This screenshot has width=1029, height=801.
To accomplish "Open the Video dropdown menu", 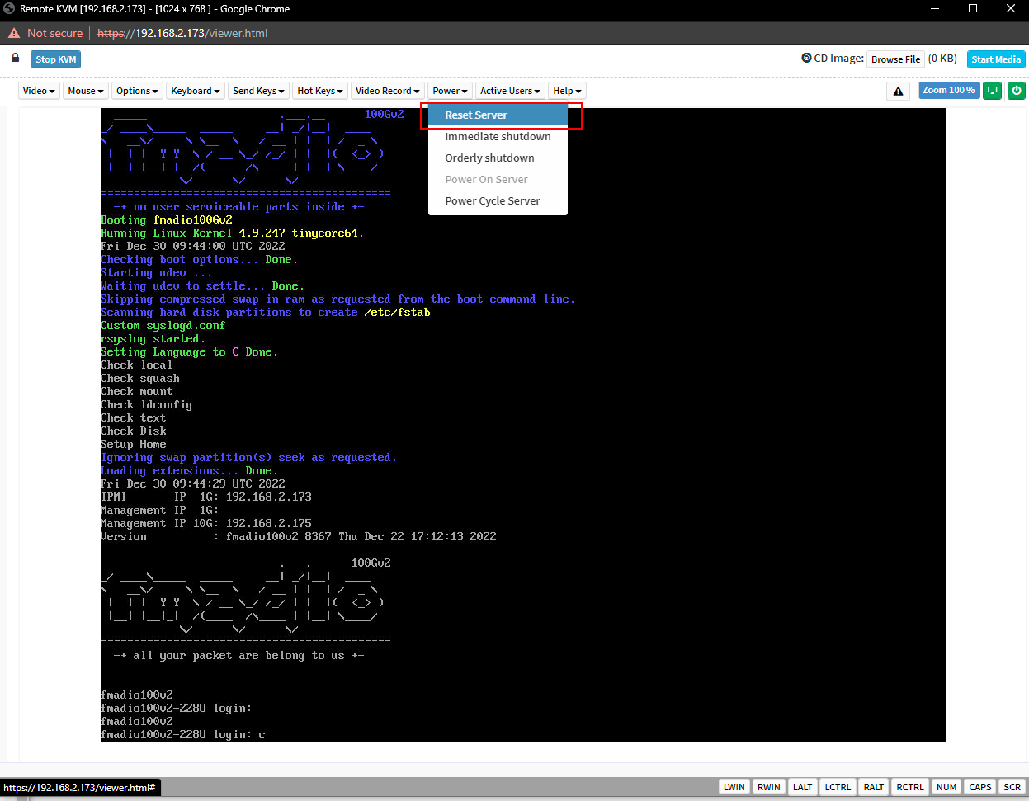I will click(x=39, y=91).
